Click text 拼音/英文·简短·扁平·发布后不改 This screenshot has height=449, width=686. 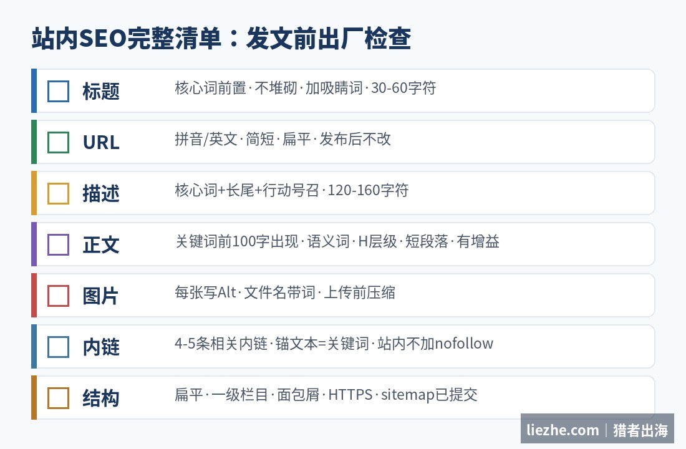[x=283, y=139]
